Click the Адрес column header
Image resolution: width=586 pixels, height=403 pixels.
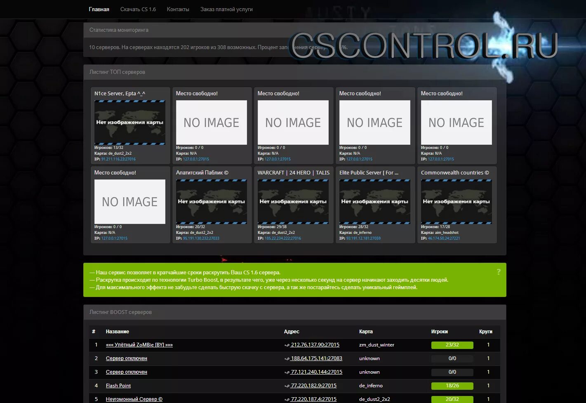pyautogui.click(x=292, y=332)
